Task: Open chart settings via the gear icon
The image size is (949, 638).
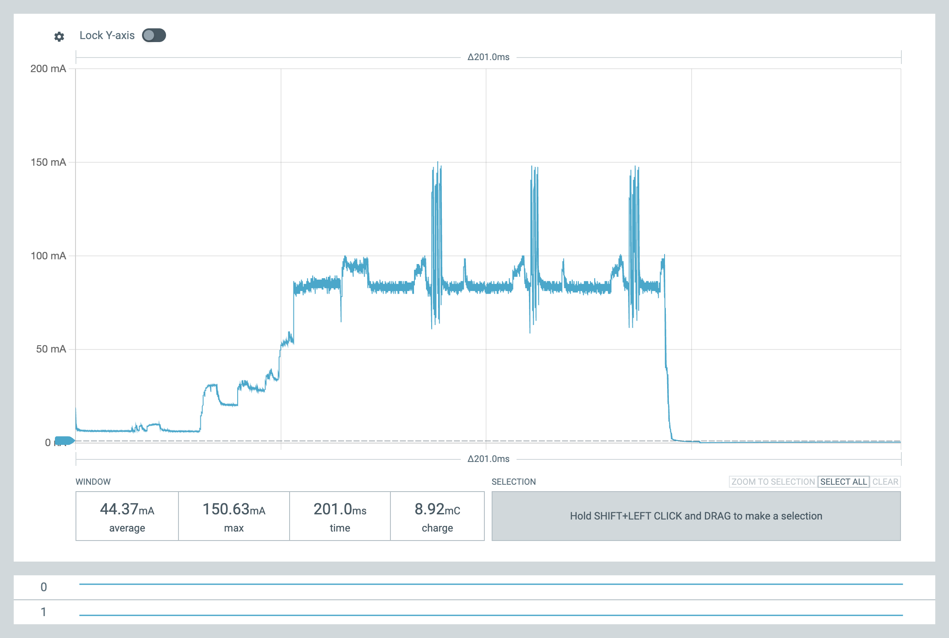Action: pos(59,36)
